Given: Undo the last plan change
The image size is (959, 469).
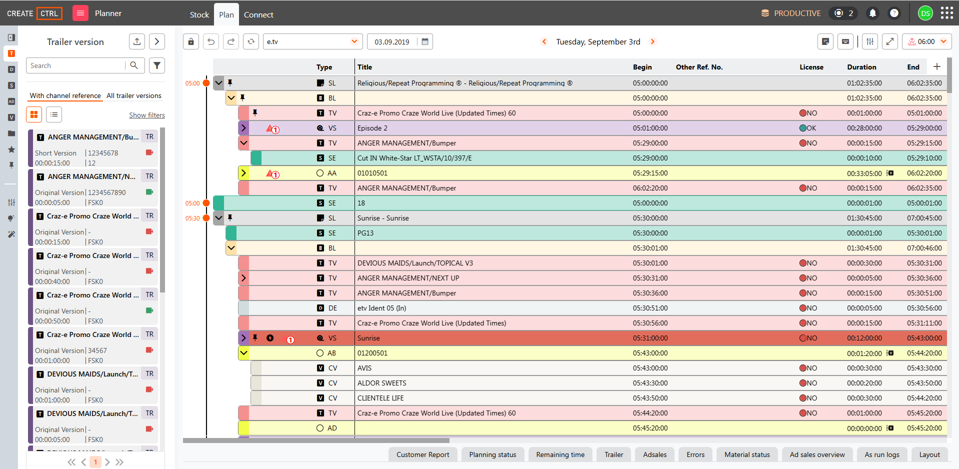Looking at the screenshot, I should (211, 41).
